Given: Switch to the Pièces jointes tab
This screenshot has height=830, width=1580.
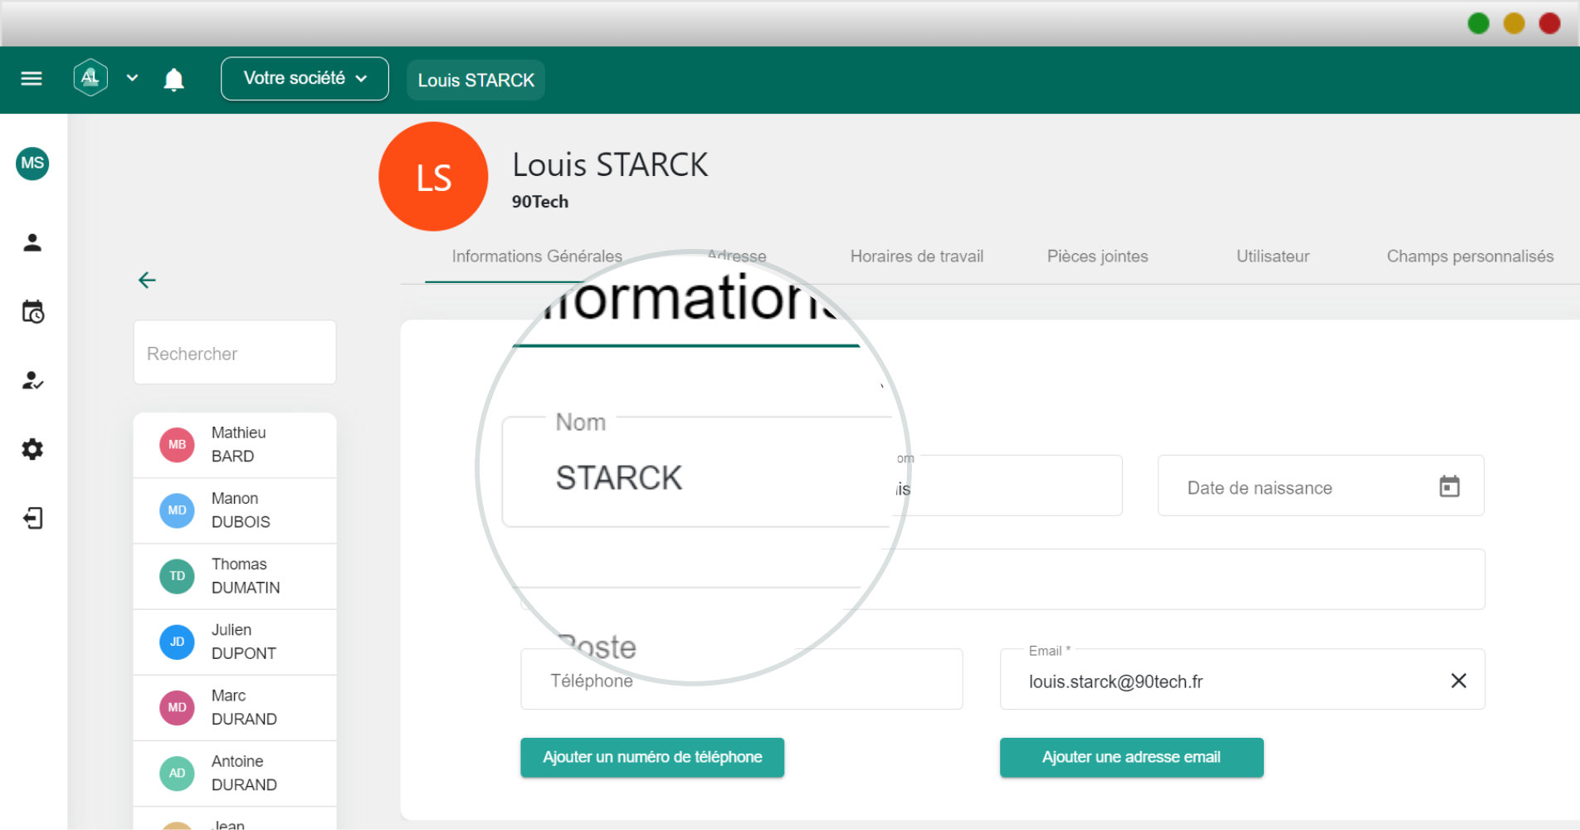Looking at the screenshot, I should 1097,256.
